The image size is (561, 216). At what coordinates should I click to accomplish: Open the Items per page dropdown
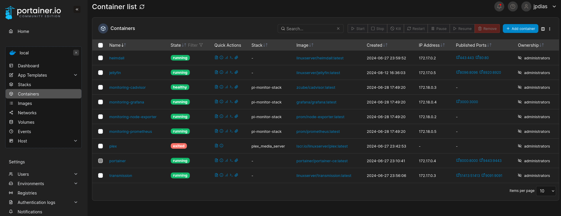click(x=546, y=191)
